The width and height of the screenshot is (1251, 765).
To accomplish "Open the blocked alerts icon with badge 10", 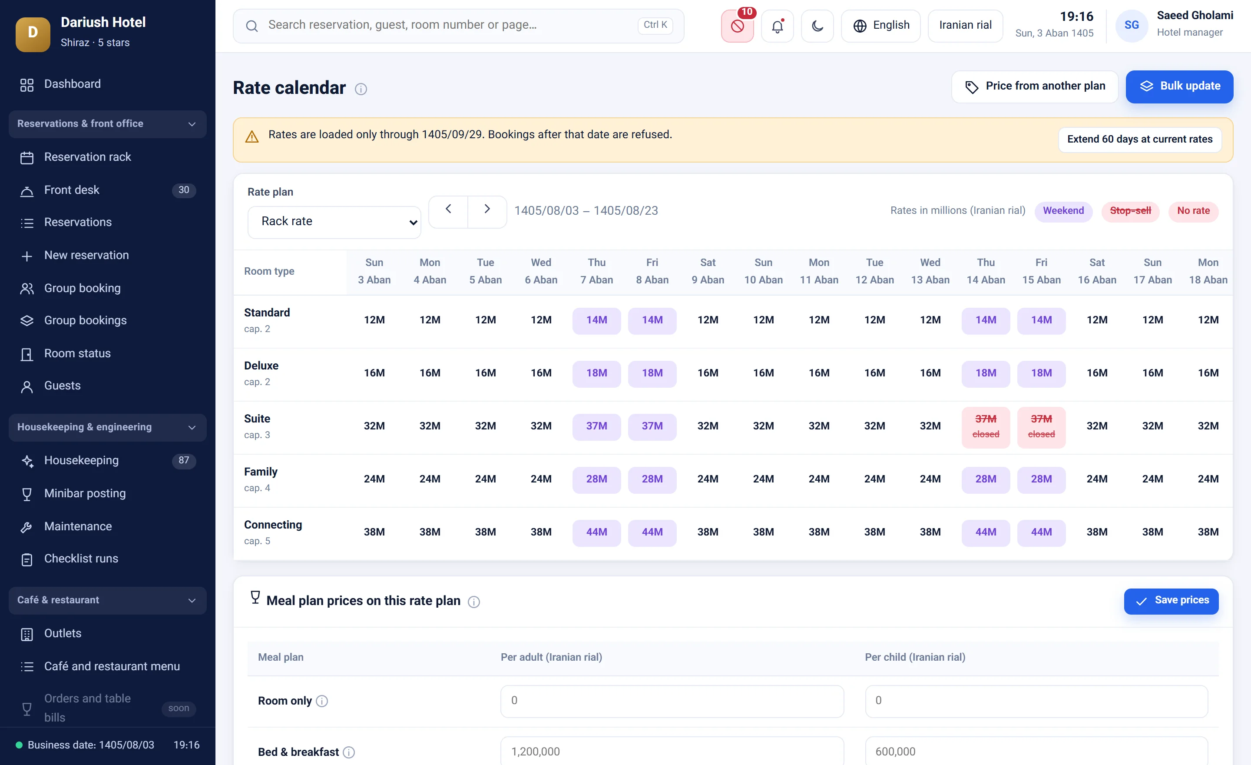I will coord(737,26).
